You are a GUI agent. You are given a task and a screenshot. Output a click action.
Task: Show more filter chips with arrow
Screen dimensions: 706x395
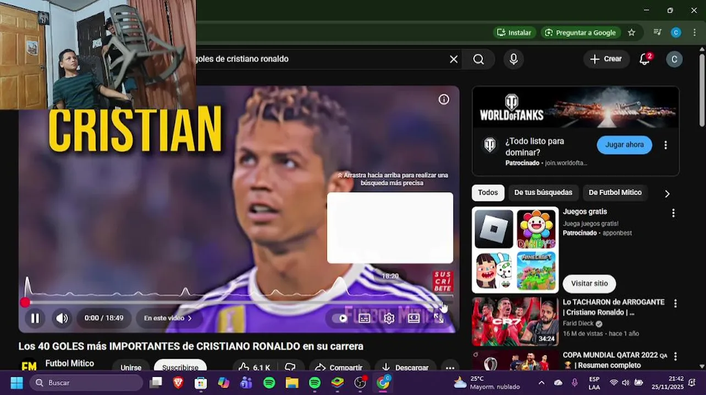point(667,194)
